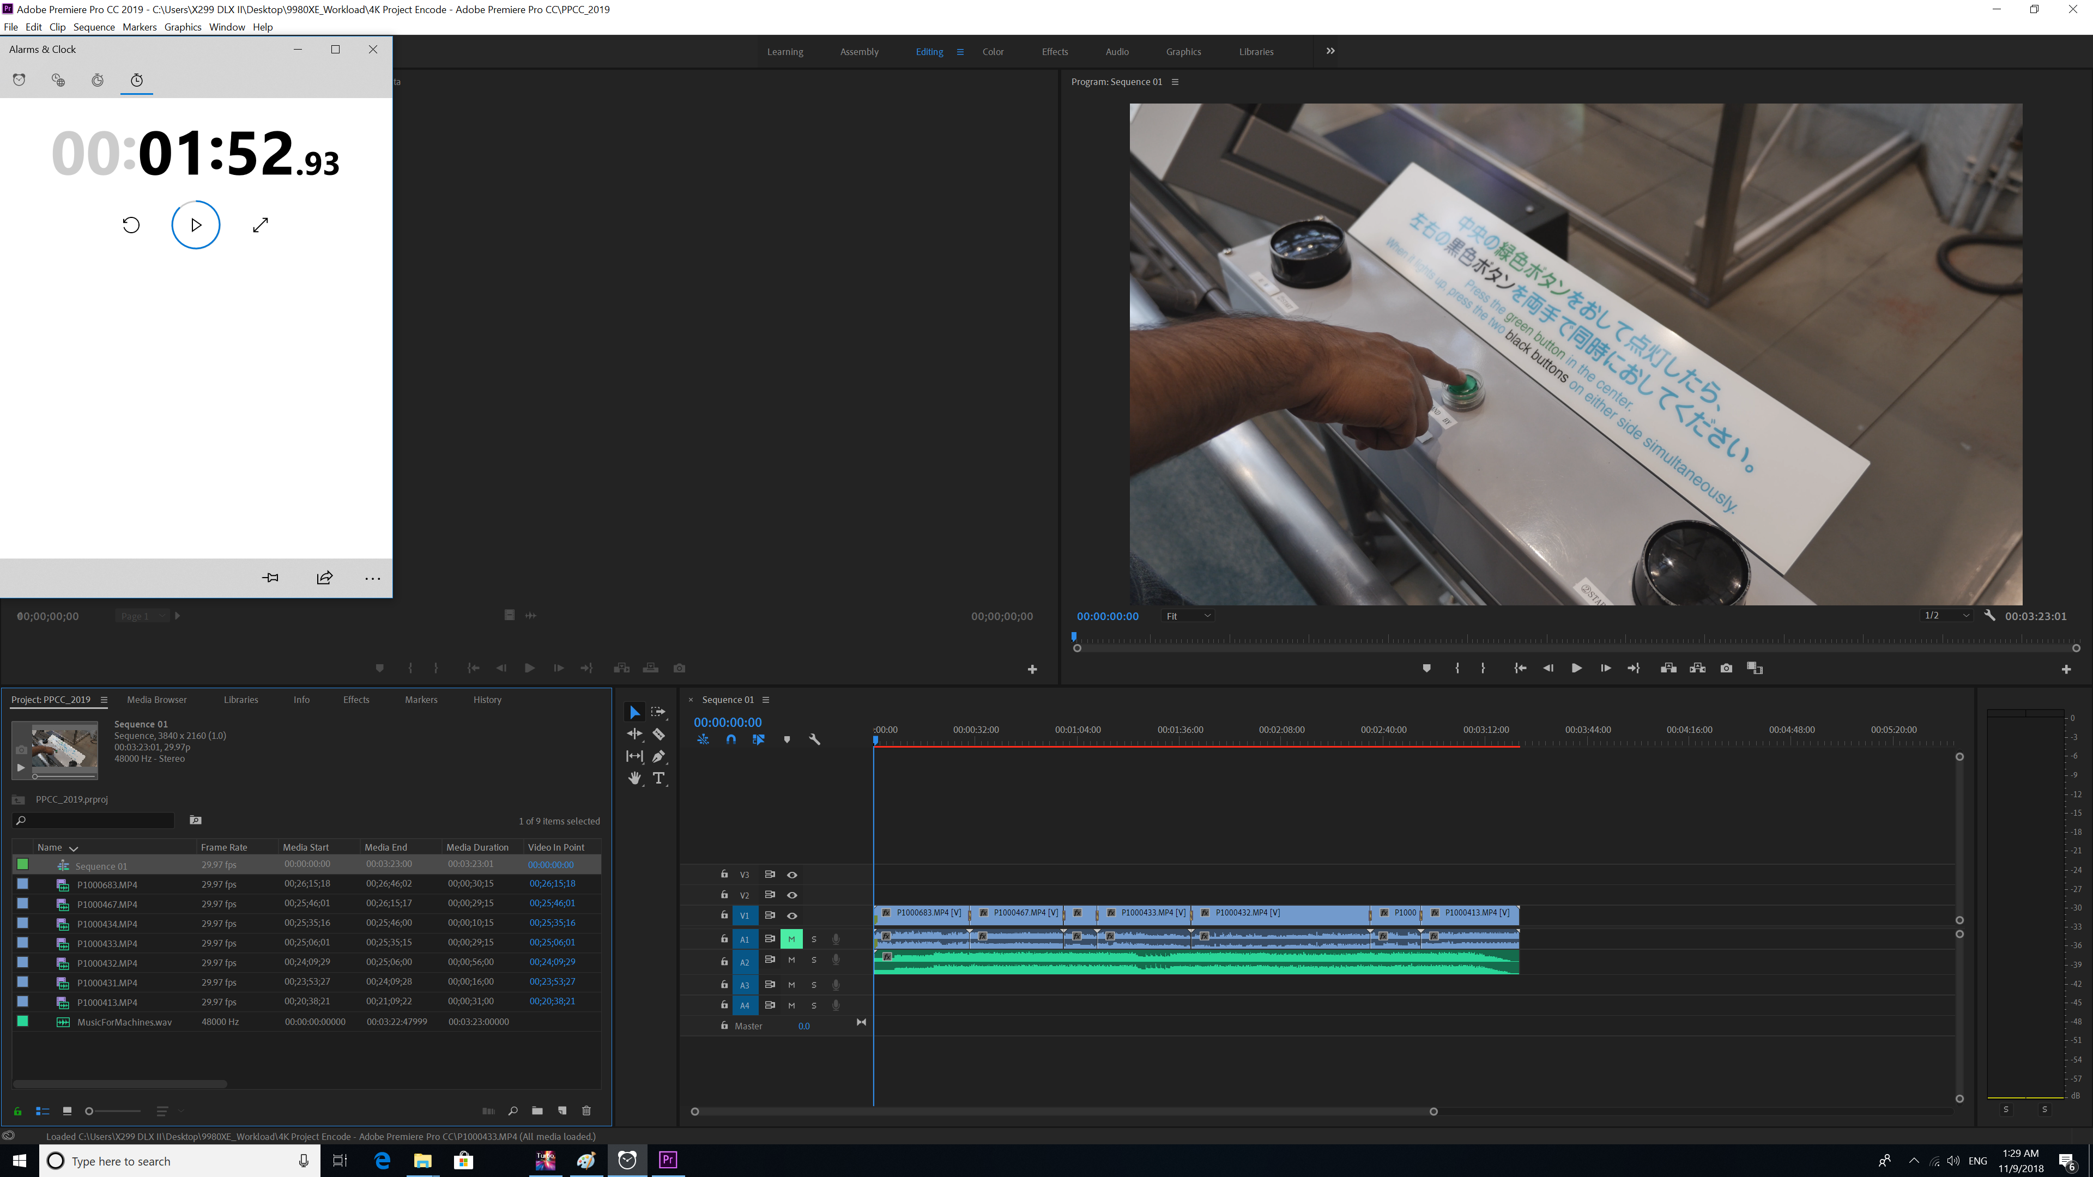Click Extract button in Program monitor

click(x=1697, y=668)
